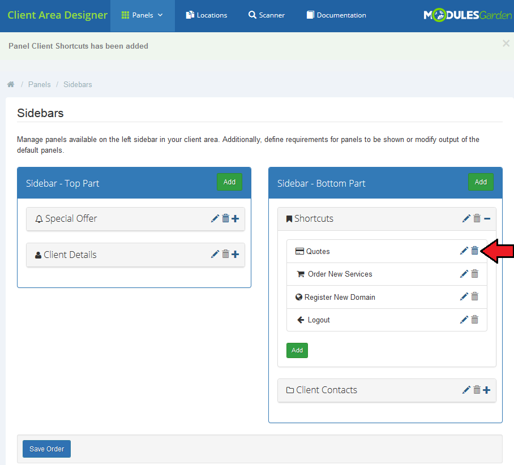Go to home via breadcrumb house icon
Screen dimensions: 514x465
tap(11, 84)
